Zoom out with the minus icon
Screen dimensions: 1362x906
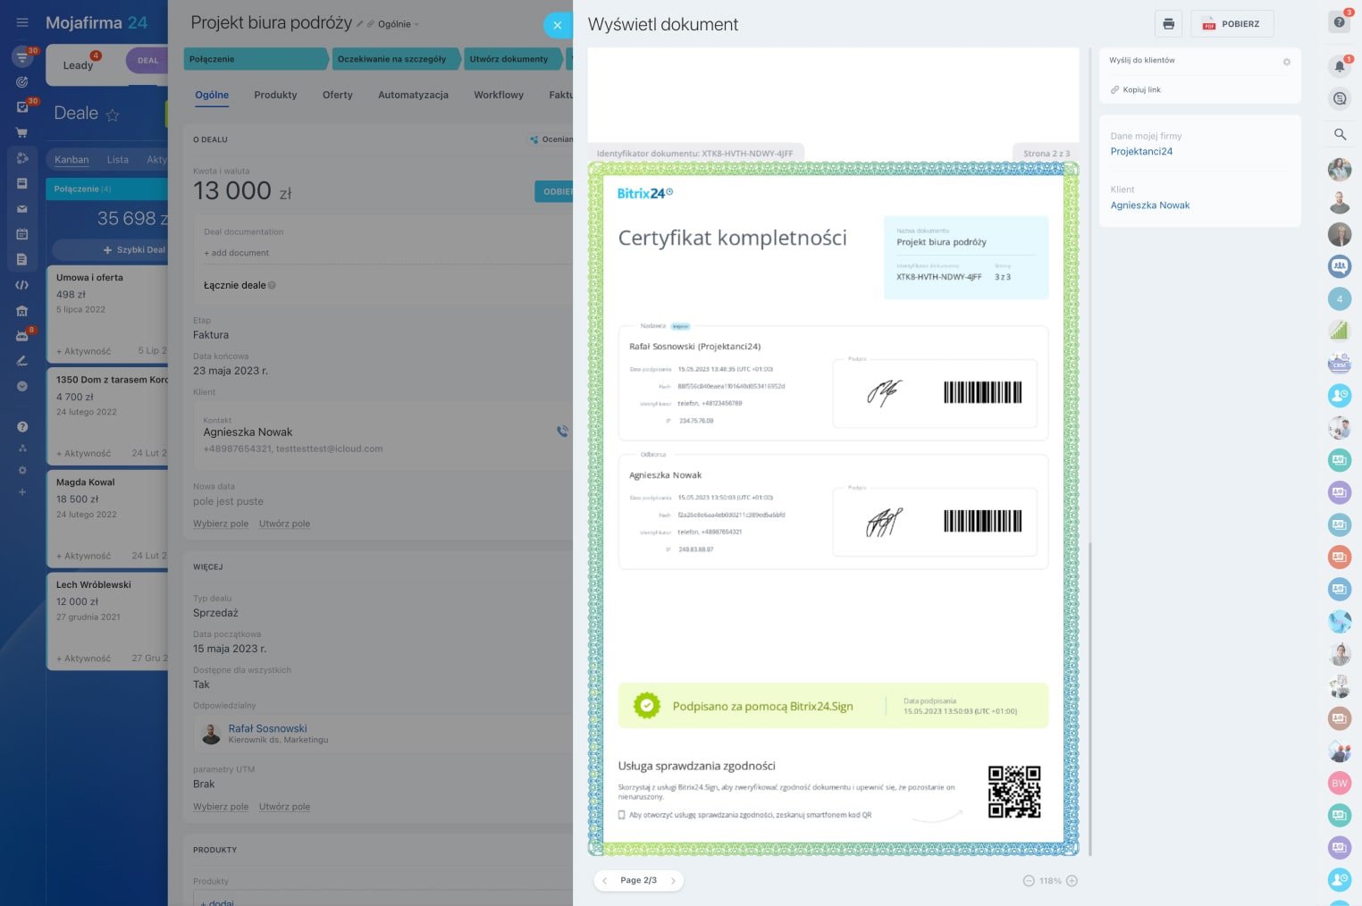tap(1029, 881)
